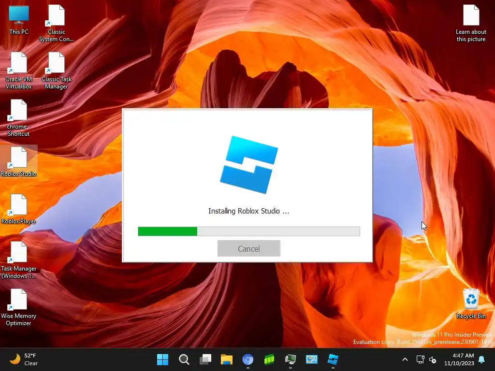The width and height of the screenshot is (495, 371).
Task: Select the This PC desktop icon
Action: 19,19
